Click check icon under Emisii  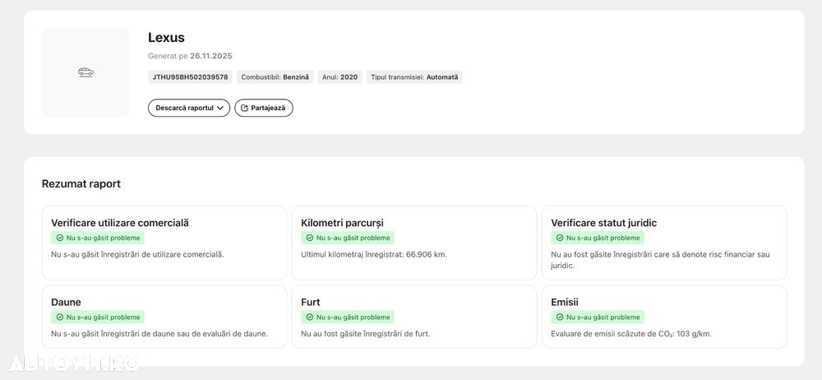(560, 317)
